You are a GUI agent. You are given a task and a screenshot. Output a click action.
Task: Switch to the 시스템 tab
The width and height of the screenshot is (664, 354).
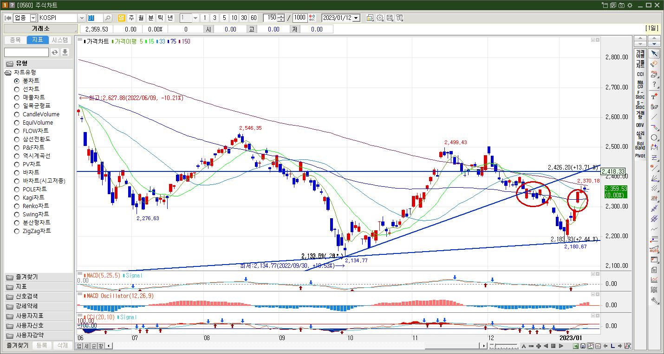(x=60, y=40)
